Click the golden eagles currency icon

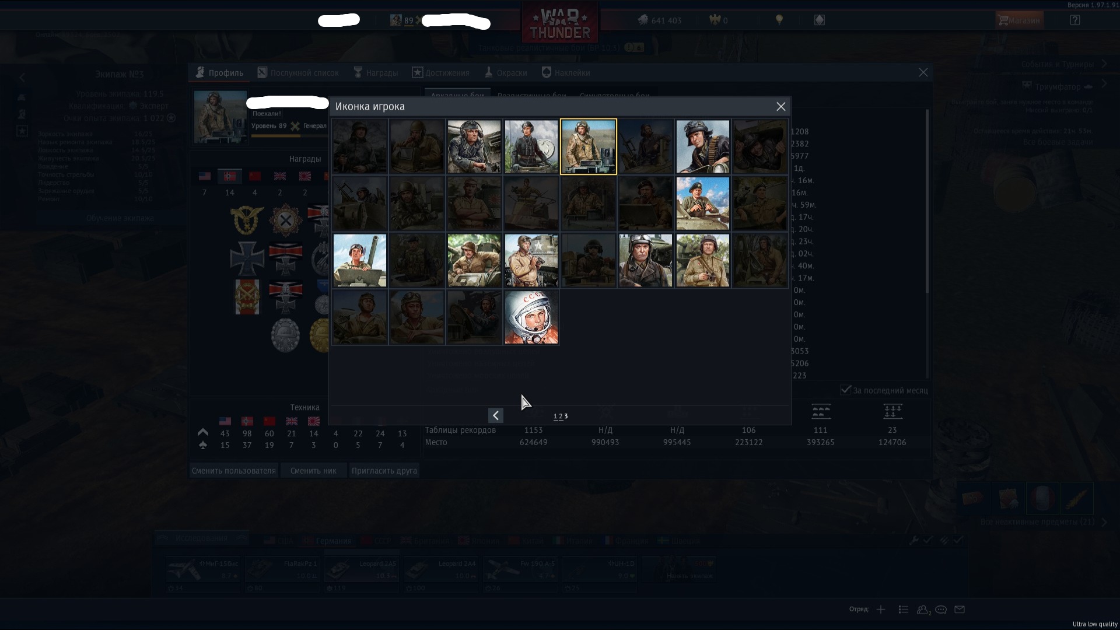click(x=715, y=20)
